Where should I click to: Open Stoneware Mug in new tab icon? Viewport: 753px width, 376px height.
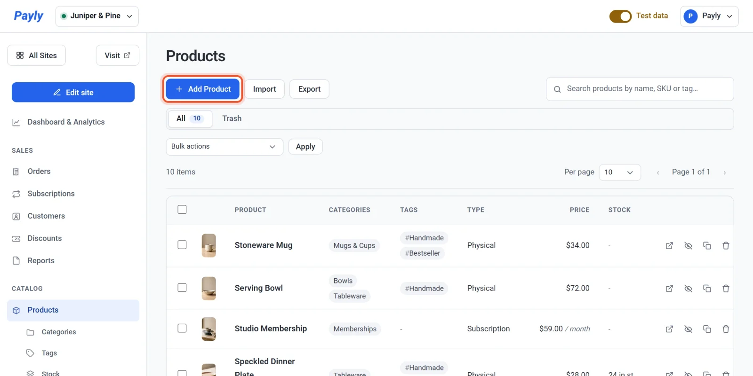click(x=669, y=246)
